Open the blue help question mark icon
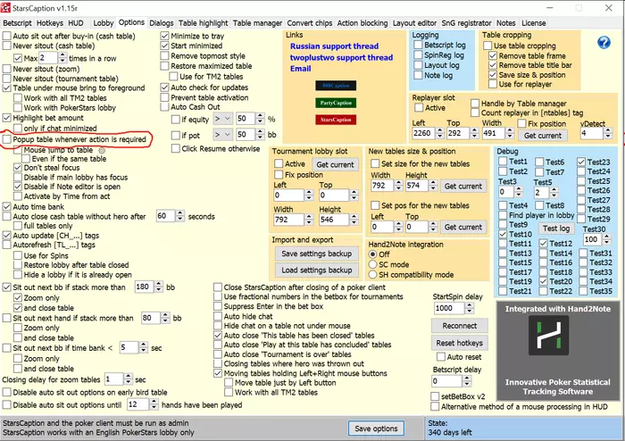This screenshot has width=625, height=441. point(604,42)
